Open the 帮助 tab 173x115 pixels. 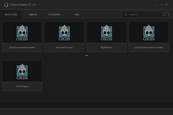click(77, 15)
